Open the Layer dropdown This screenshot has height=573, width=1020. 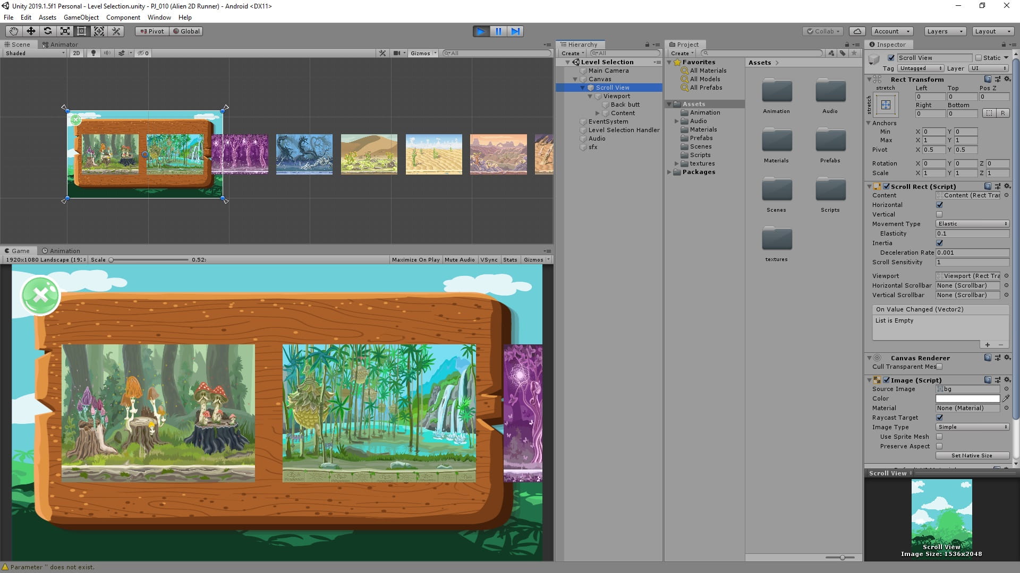coord(988,68)
